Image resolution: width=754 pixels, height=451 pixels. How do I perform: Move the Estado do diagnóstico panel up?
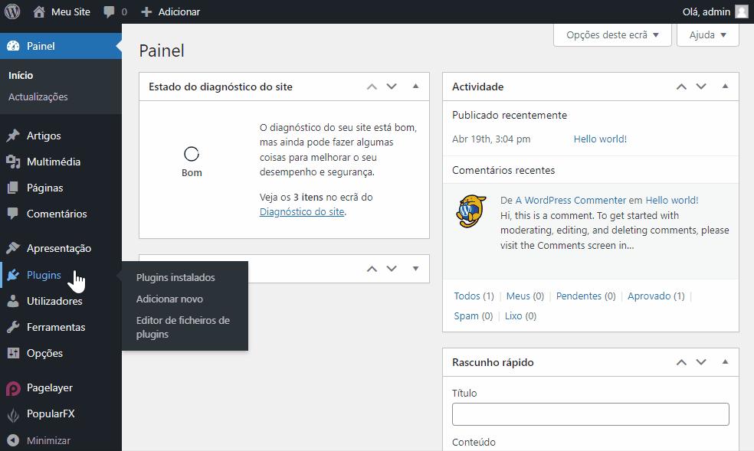point(372,87)
